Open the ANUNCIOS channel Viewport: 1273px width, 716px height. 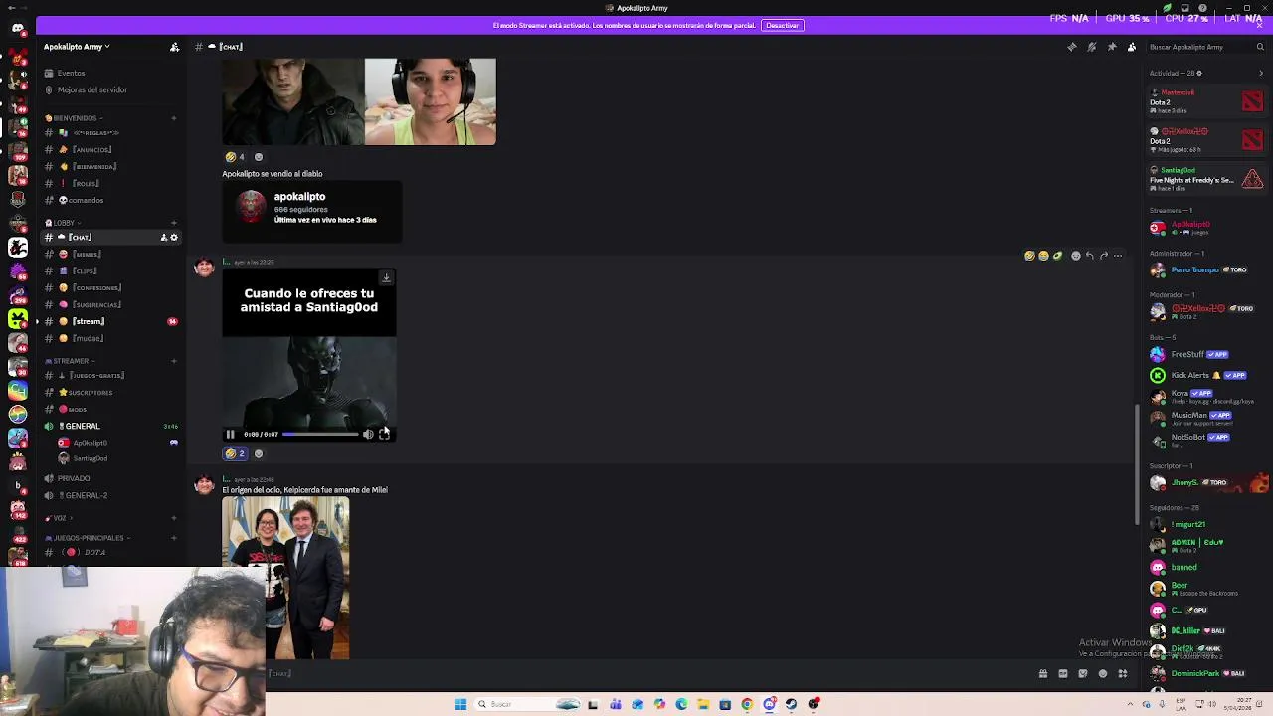(x=91, y=149)
